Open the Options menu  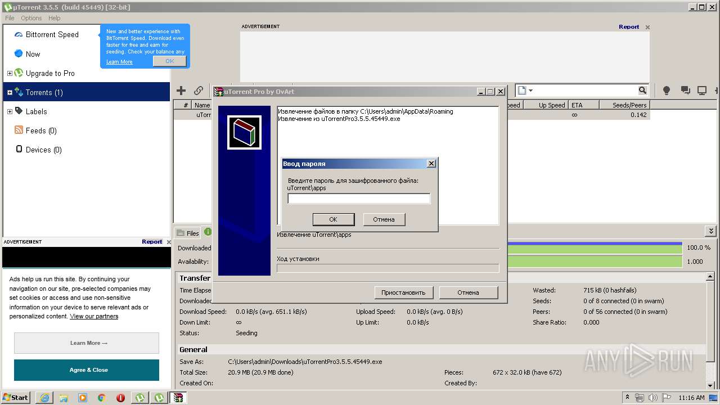click(x=31, y=18)
